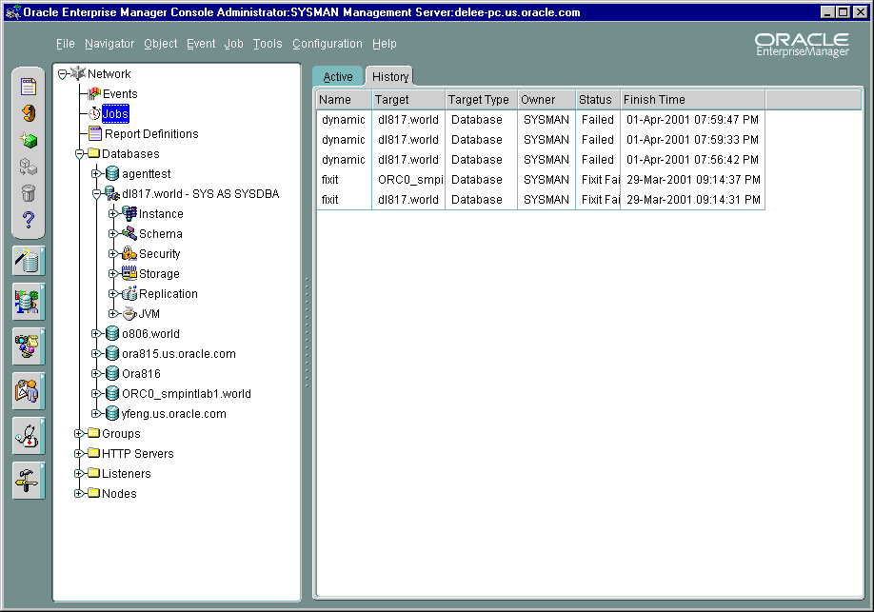Click the connected dl817.world database icon
The width and height of the screenshot is (874, 612).
pyautogui.click(x=112, y=194)
